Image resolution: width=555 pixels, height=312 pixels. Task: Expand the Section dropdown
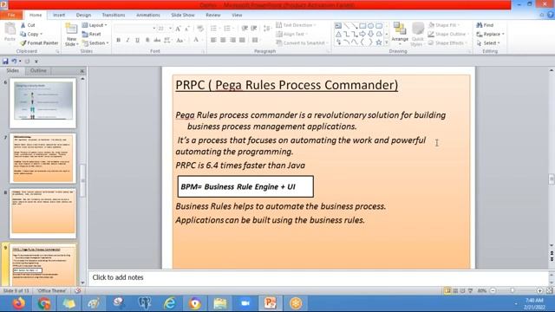pos(95,42)
